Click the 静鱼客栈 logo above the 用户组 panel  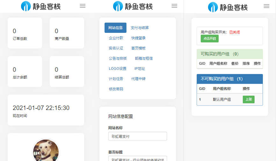pos(228,7)
